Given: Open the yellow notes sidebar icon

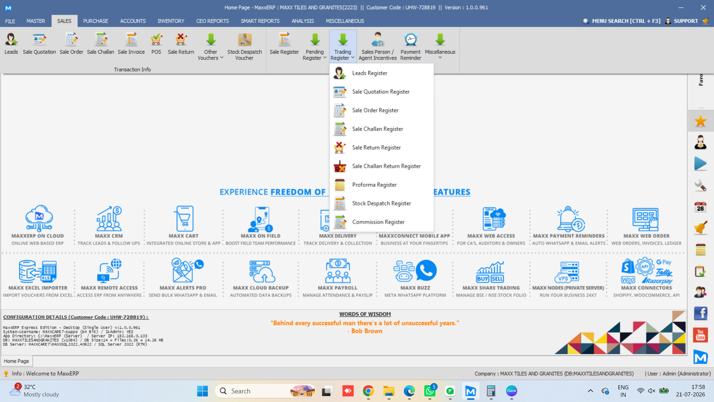Looking at the screenshot, I should tap(700, 249).
